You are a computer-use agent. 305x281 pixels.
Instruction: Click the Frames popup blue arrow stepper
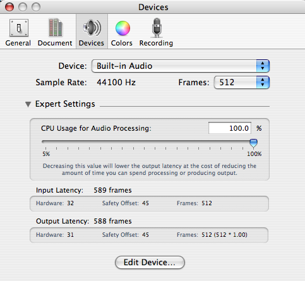[263, 82]
